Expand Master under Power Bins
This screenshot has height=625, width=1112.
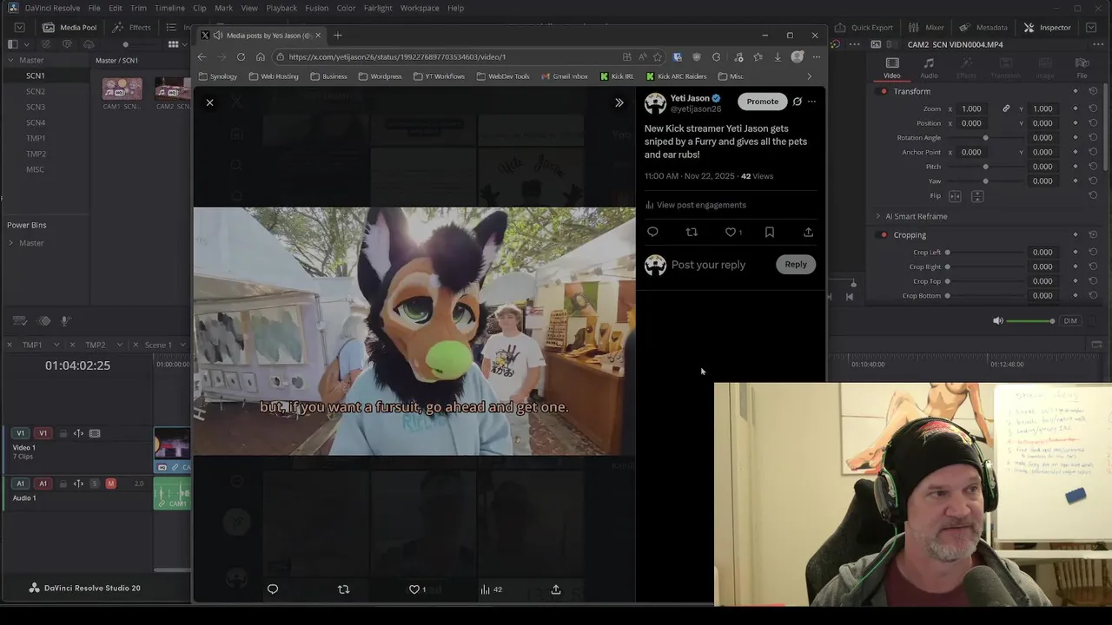[x=11, y=243]
